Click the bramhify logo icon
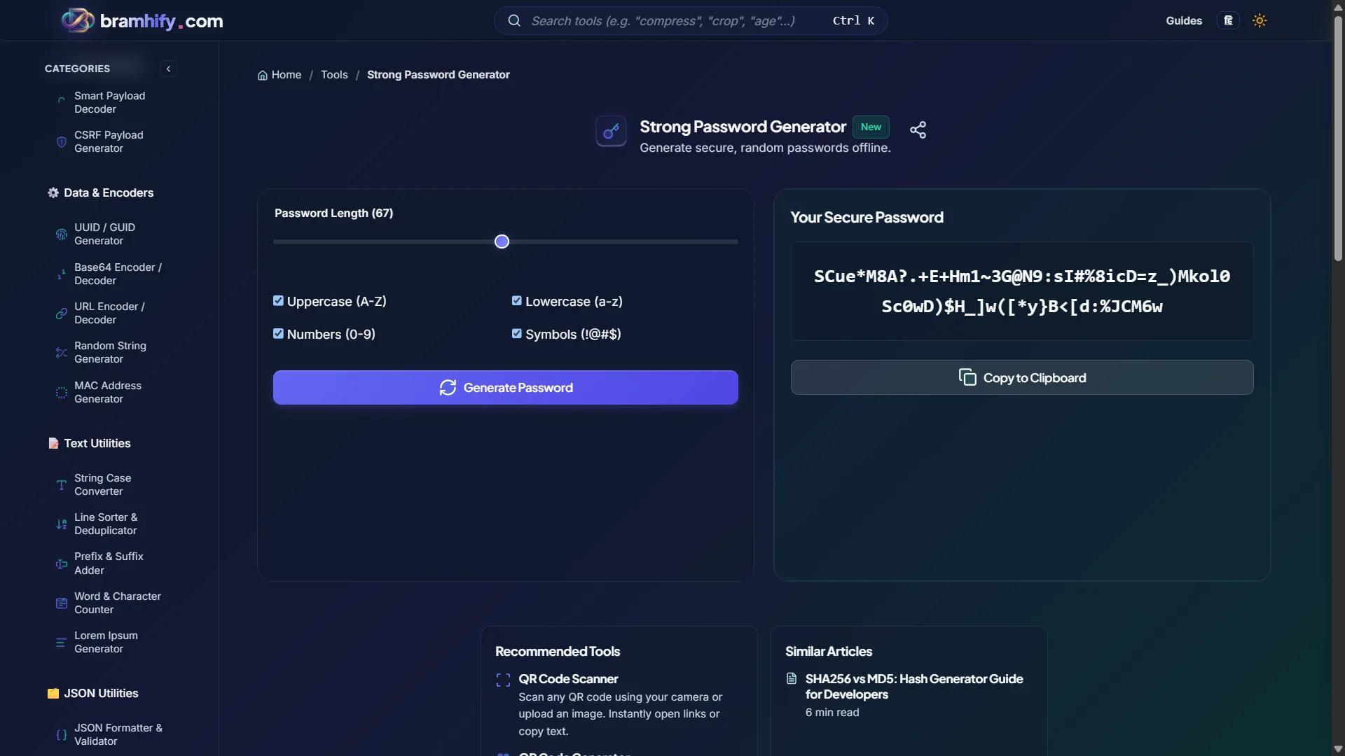The height and width of the screenshot is (756, 1345). coord(78,20)
